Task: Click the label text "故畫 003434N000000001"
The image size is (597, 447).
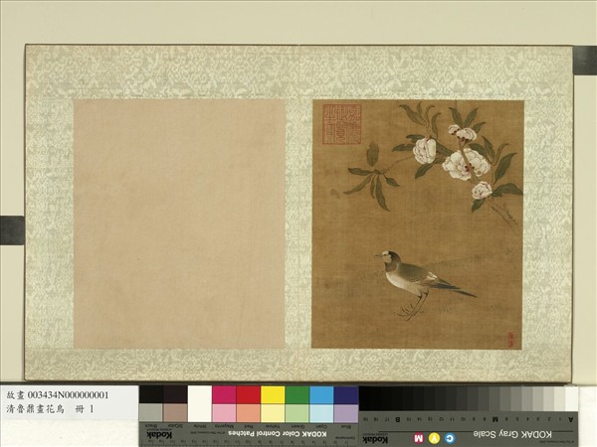Action: coord(58,395)
